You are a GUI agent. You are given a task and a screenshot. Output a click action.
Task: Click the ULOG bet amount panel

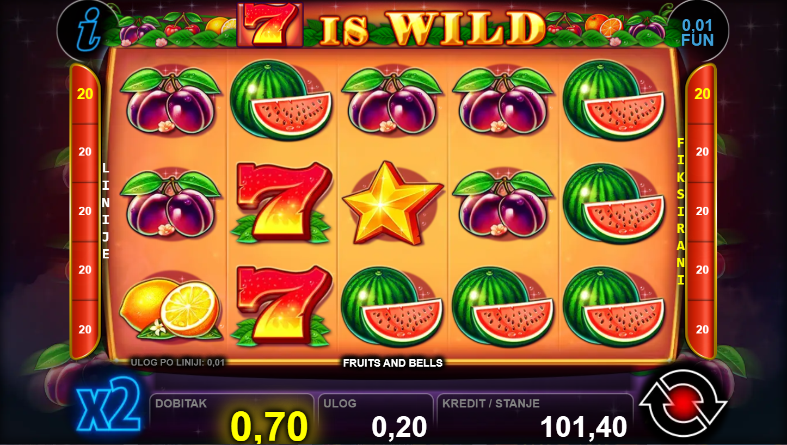coord(376,417)
